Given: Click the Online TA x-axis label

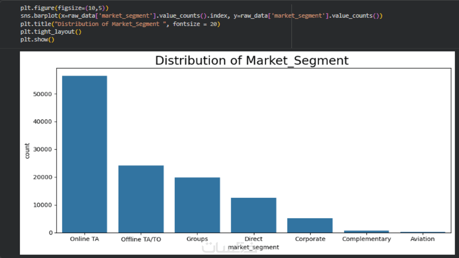Looking at the screenshot, I should (85, 239).
